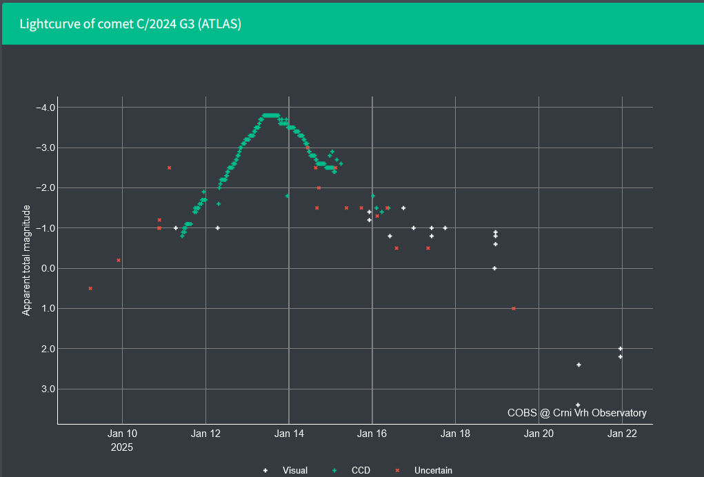Click the Jan 22 x-axis tick label
This screenshot has width=704, height=477.
click(x=622, y=434)
